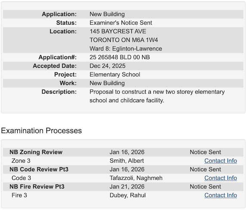Click the Examination Processes heading
The width and height of the screenshot is (246, 210).
tap(41, 131)
